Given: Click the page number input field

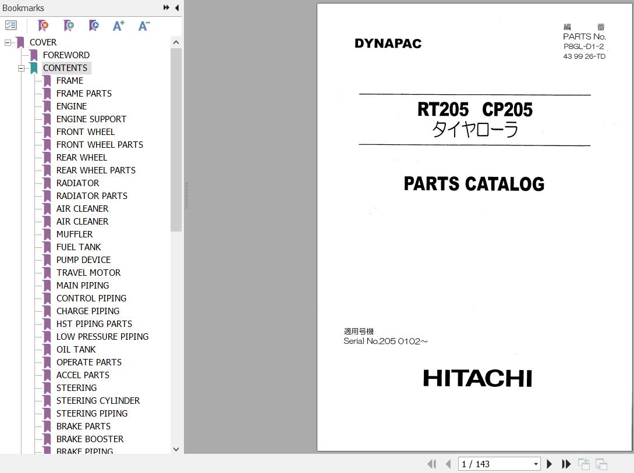Looking at the screenshot, I should [495, 464].
